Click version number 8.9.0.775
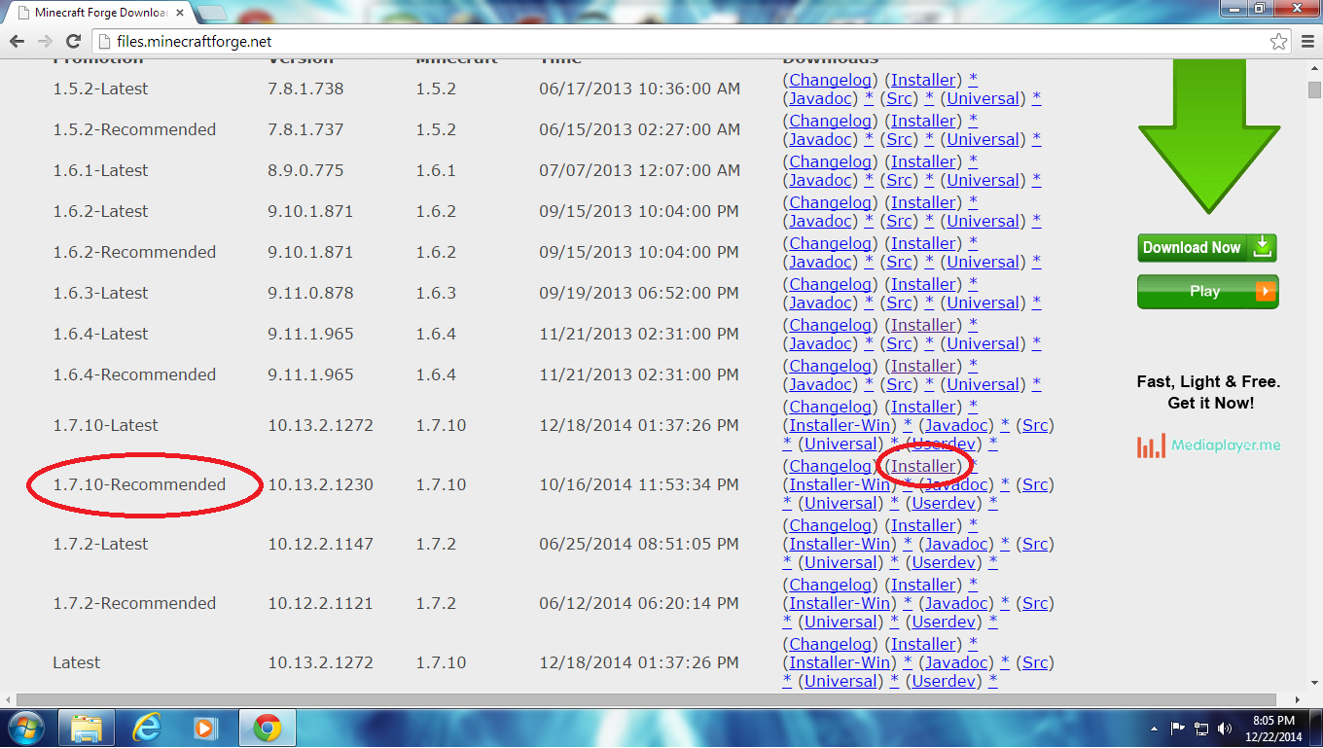 coord(305,170)
